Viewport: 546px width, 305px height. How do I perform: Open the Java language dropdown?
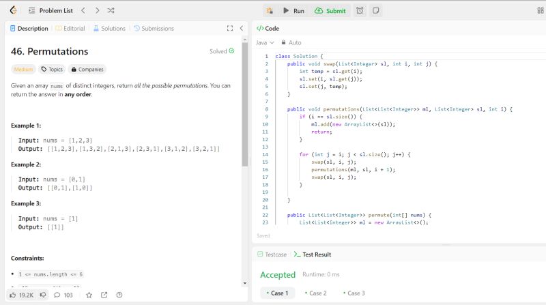pyautogui.click(x=262, y=42)
